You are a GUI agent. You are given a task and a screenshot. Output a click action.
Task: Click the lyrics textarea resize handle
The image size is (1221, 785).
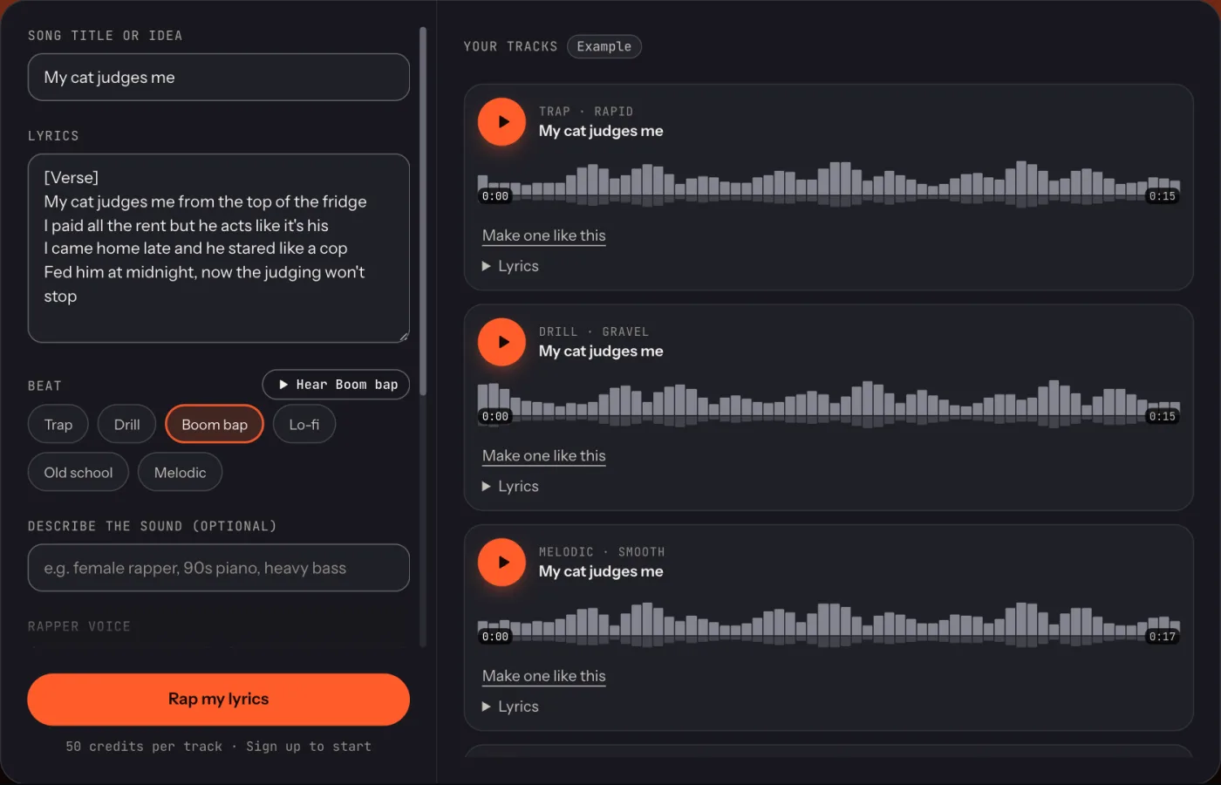(404, 337)
